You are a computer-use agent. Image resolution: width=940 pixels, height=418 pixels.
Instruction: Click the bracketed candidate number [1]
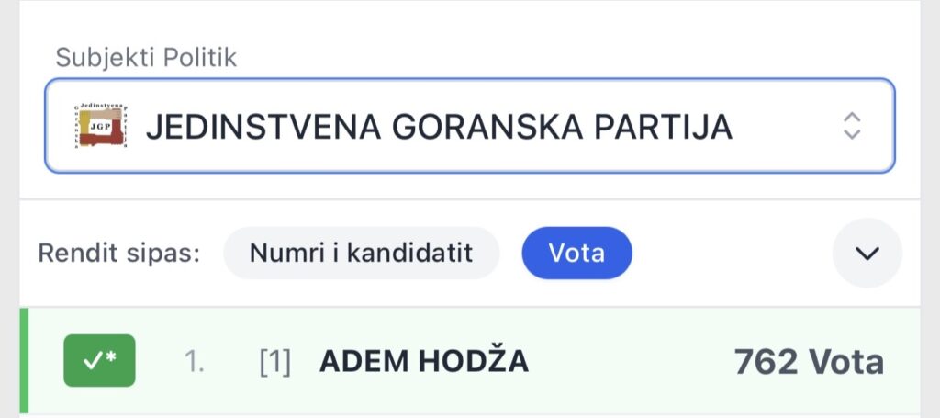click(x=274, y=362)
